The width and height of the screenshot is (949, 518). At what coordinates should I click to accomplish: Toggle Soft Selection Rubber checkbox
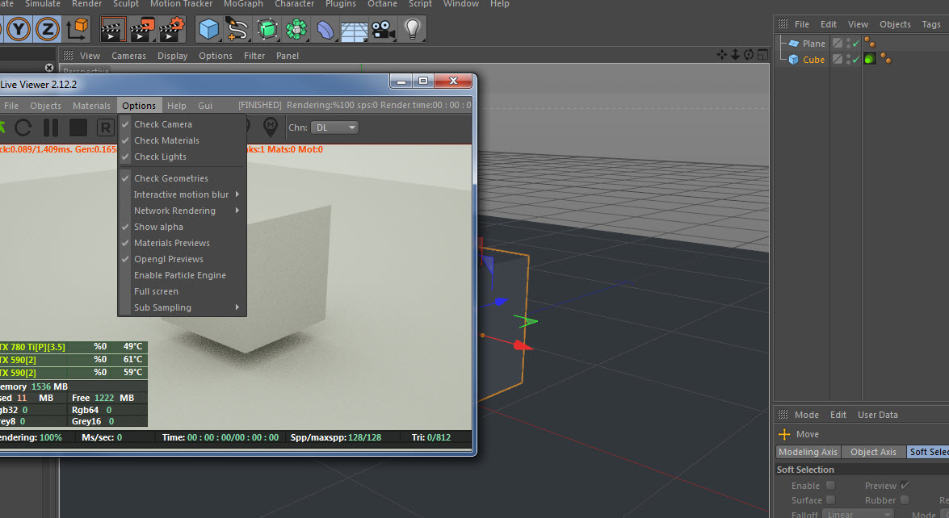coord(905,500)
